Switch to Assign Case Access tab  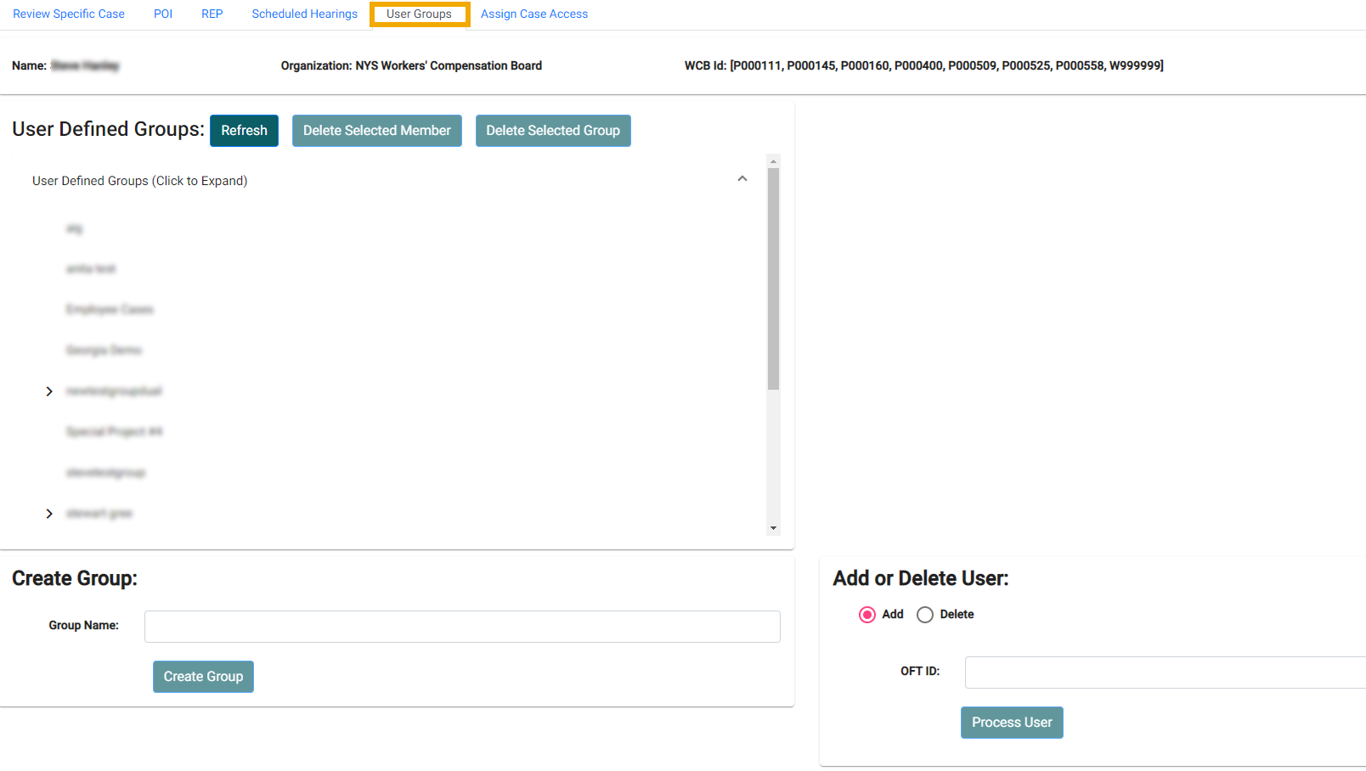[x=534, y=14]
